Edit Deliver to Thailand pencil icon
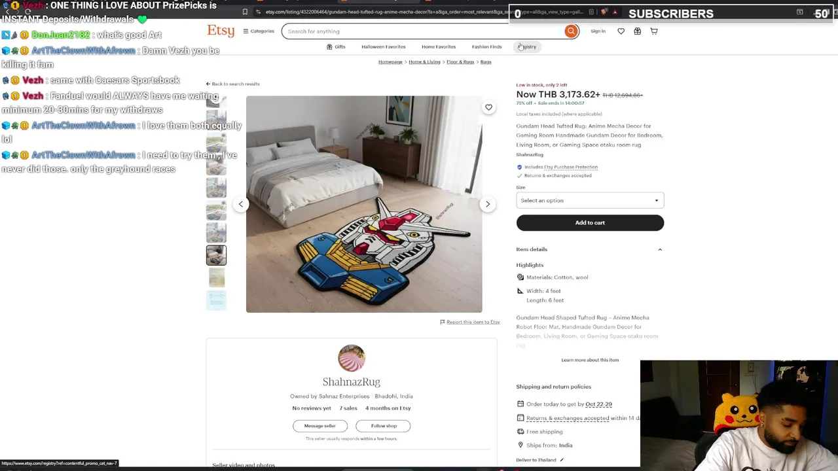This screenshot has height=471, width=838. point(562,460)
